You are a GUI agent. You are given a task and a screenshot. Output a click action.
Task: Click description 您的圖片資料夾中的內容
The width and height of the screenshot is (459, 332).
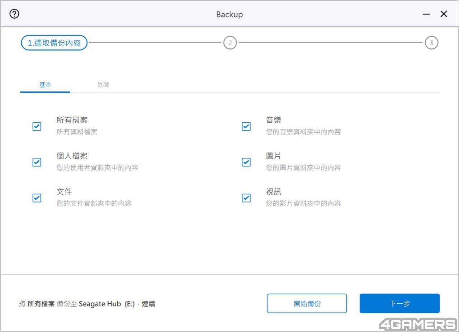point(303,168)
